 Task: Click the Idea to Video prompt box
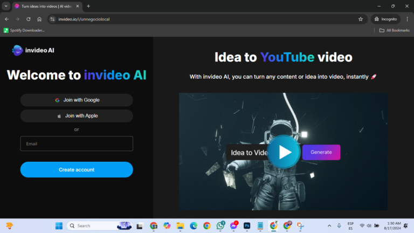pos(247,153)
